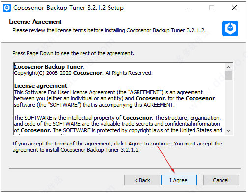Image resolution: width=248 pixels, height=193 pixels.
Task: Click the 'Cocosenor Backup Tuner.' title line
Action: coord(49,67)
